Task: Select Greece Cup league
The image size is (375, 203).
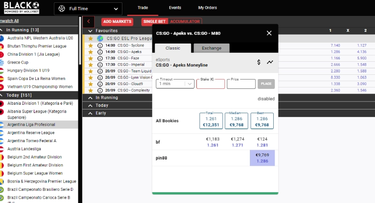Action: click(18, 62)
